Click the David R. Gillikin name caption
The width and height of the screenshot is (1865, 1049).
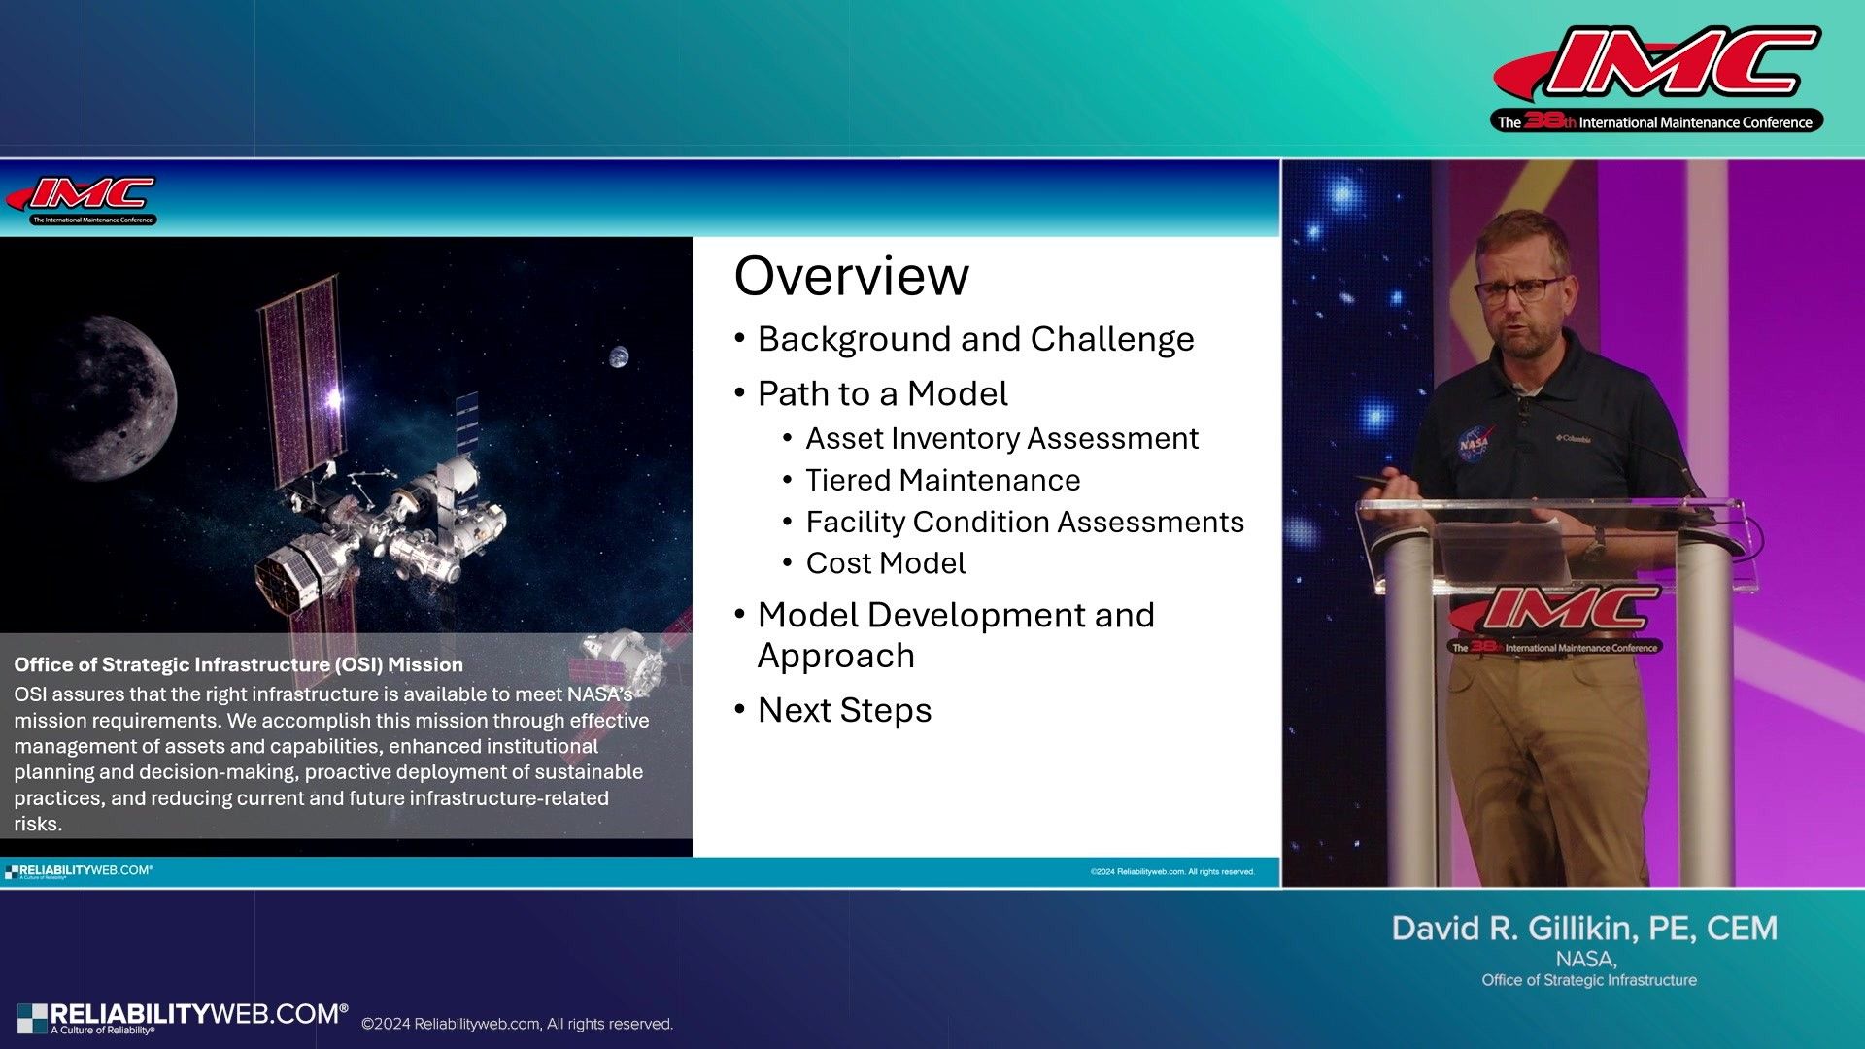pos(1584,929)
